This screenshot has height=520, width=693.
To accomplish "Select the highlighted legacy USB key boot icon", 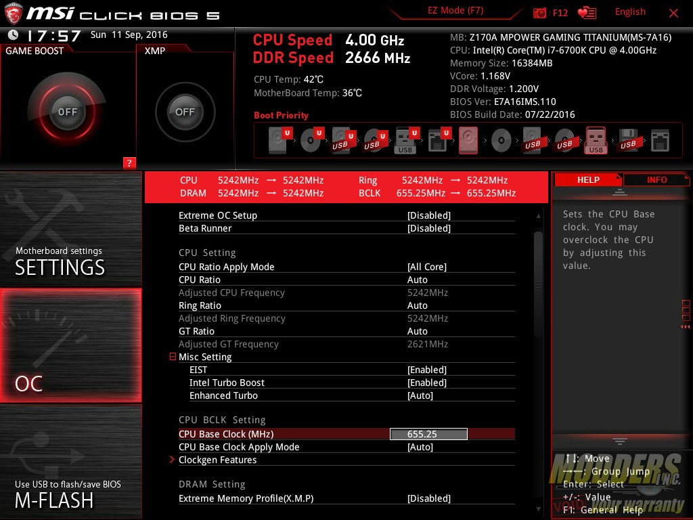I will (x=596, y=140).
